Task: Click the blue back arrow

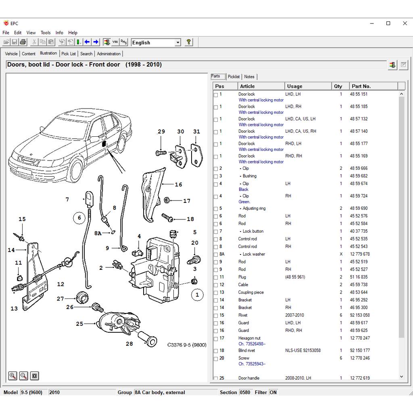Action: pos(87,42)
